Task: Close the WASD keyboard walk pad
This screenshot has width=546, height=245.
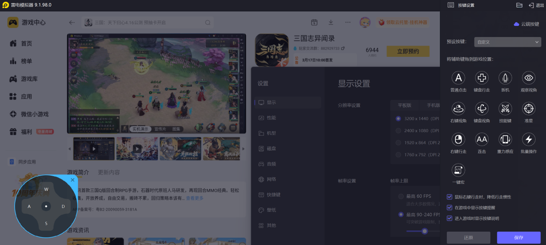Action: pos(72,180)
